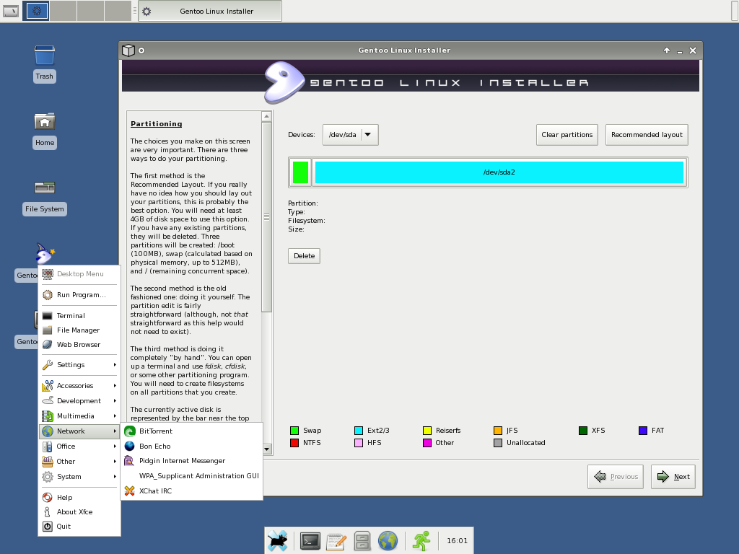Expand the System submenu
This screenshot has height=554, width=739.
[79, 477]
